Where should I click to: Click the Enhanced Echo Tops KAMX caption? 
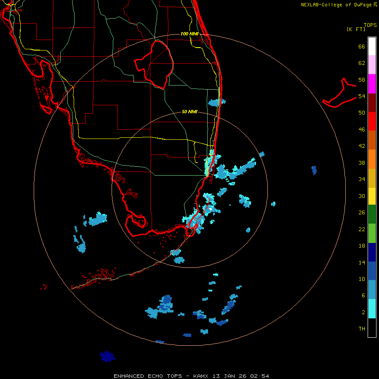(191, 376)
